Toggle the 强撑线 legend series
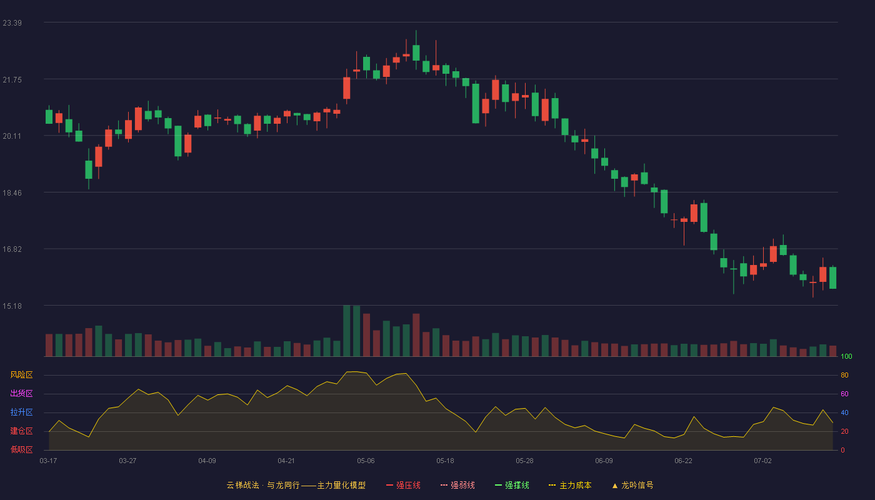 [x=512, y=485]
